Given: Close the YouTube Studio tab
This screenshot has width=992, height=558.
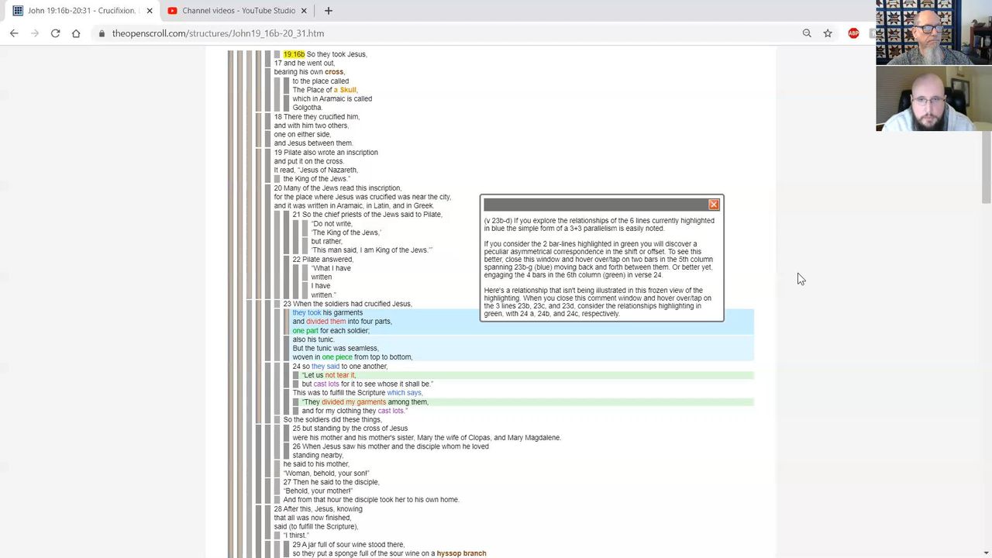Looking at the screenshot, I should pos(304,11).
